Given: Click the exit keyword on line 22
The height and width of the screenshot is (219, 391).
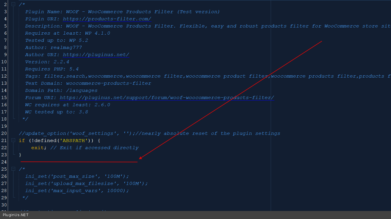Looking at the screenshot, I should pyautogui.click(x=37, y=148).
